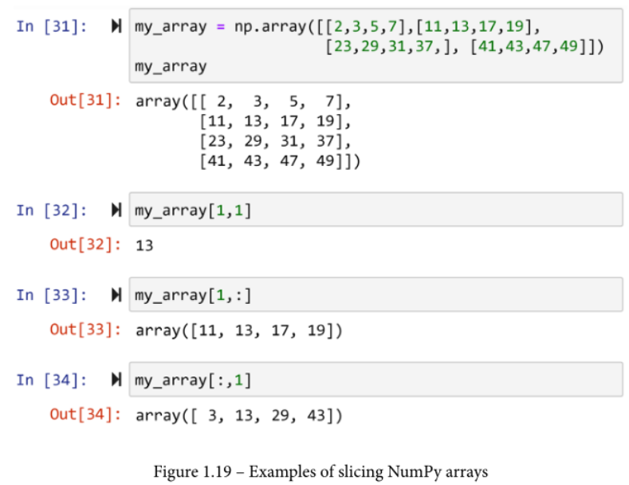Click output array([11, 13, 17, 19])
Image resolution: width=629 pixels, height=485 pixels.
point(239,330)
